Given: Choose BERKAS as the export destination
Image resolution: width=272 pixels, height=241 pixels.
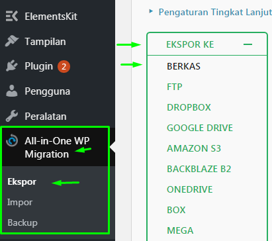Looking at the screenshot, I should pos(183,66).
